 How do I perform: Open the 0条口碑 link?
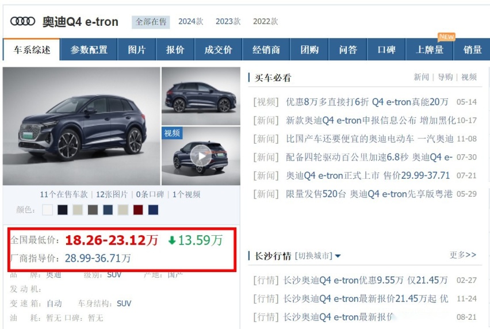pyautogui.click(x=150, y=194)
